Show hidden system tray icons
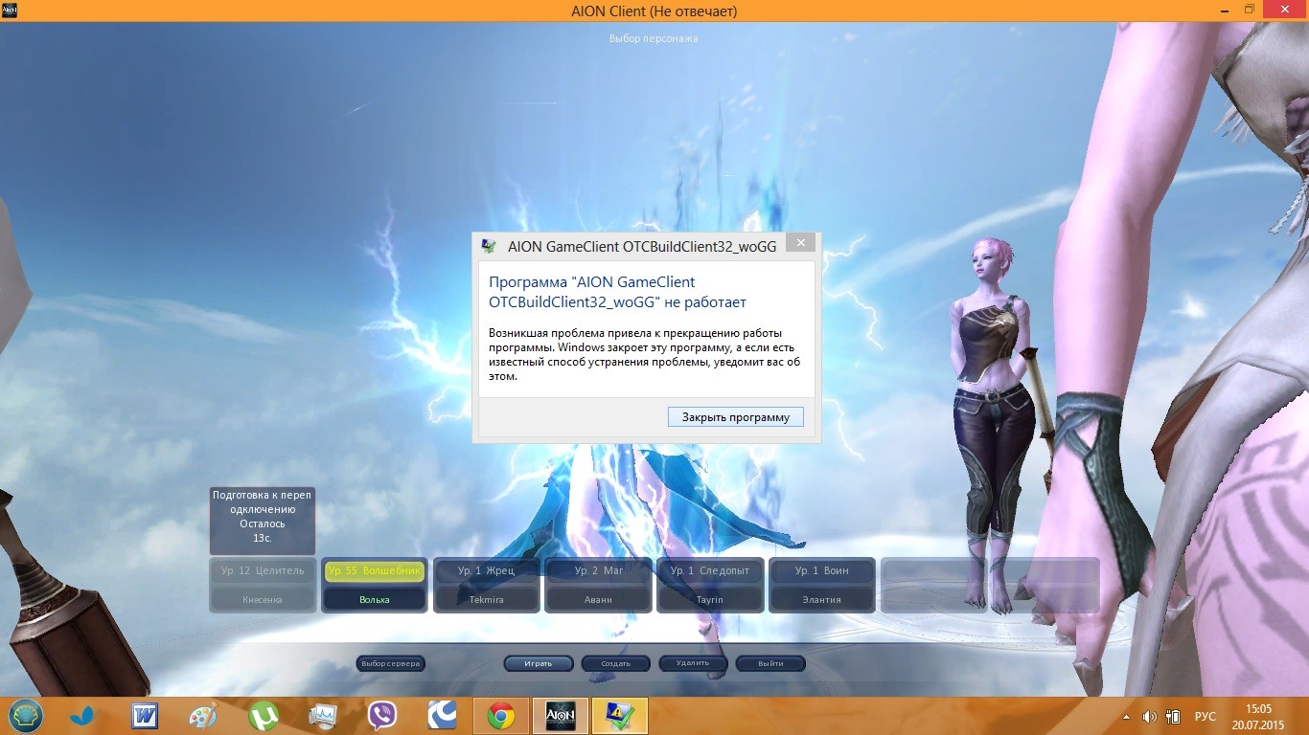Image resolution: width=1309 pixels, height=735 pixels. [1126, 717]
